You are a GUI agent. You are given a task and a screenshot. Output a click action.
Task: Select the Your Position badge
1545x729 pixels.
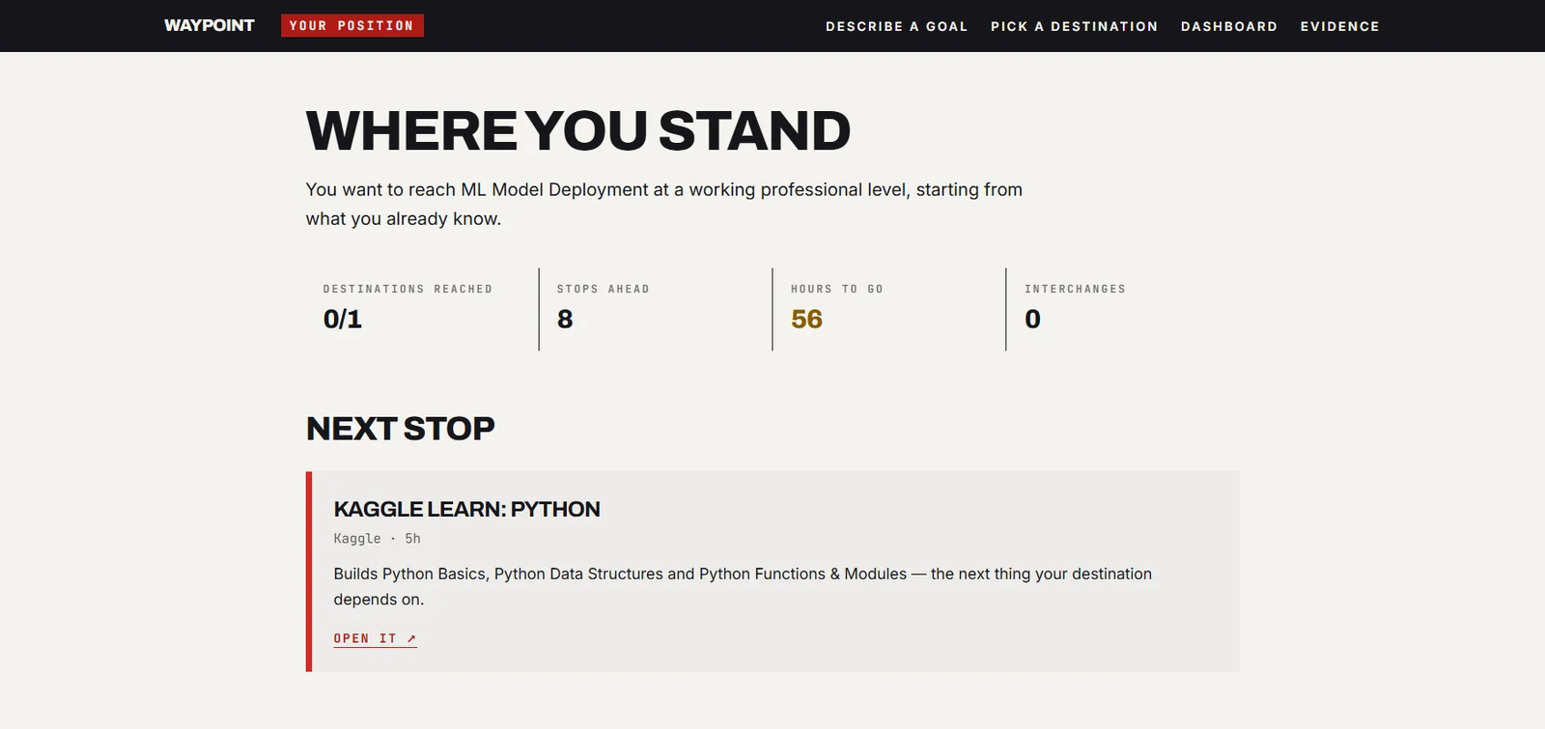(x=351, y=25)
